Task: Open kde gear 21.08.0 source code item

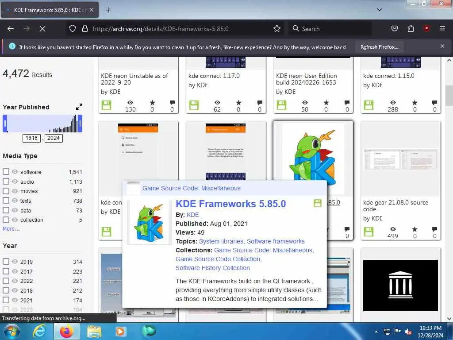Action: 395,205
